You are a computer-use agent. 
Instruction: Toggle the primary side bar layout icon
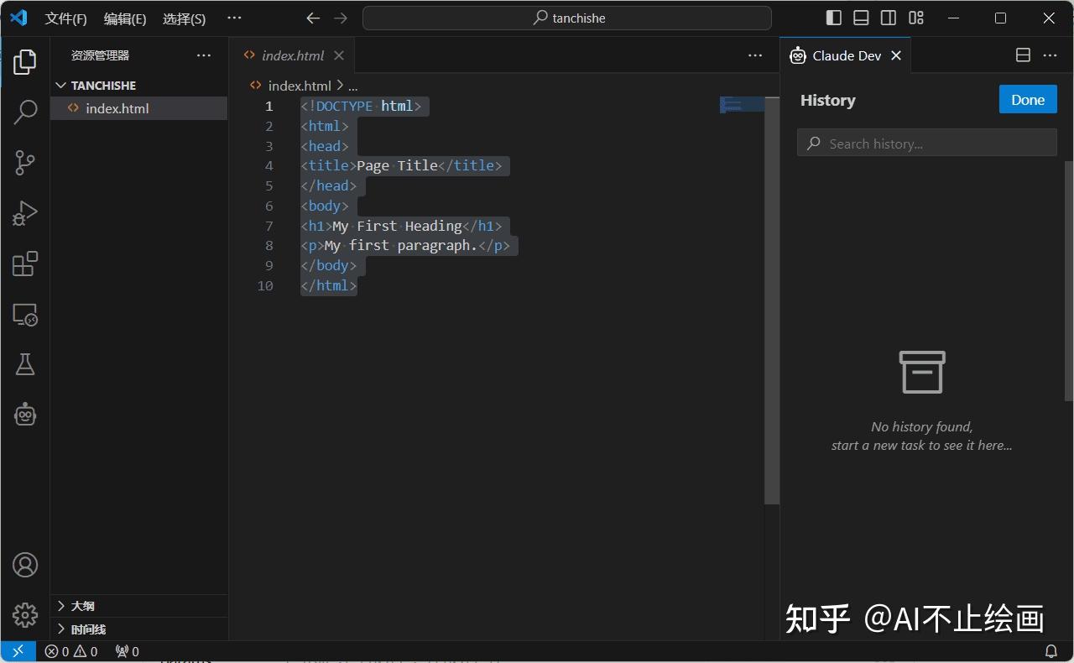point(834,18)
